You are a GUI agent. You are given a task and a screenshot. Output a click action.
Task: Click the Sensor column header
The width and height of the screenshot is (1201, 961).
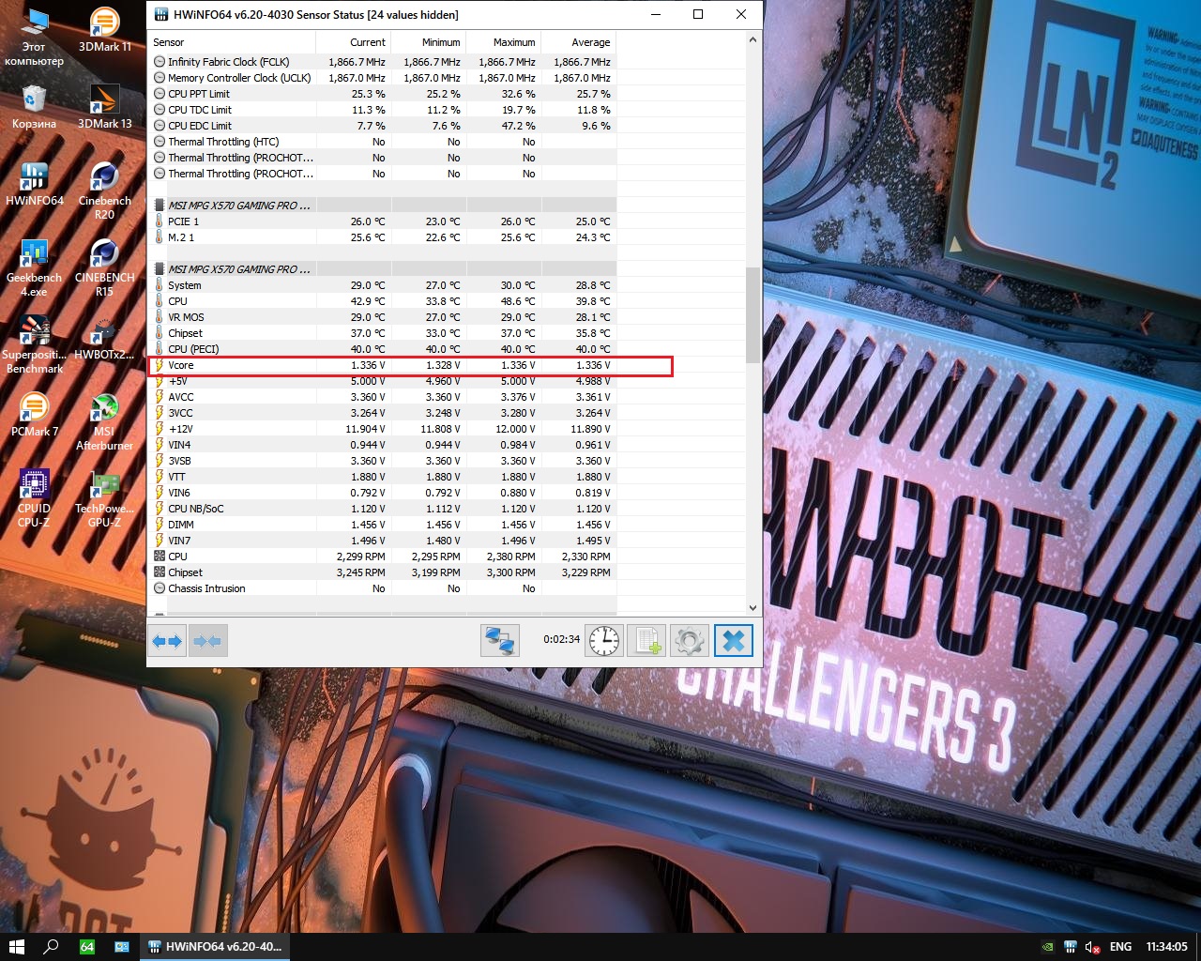(x=232, y=42)
